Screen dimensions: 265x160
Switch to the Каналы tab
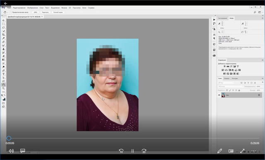click(226, 79)
